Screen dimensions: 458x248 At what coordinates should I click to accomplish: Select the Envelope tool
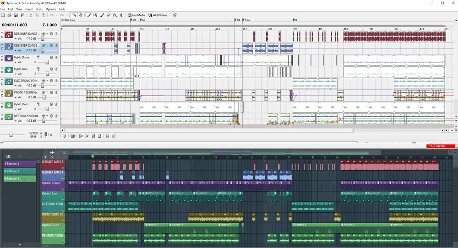pyautogui.click(x=115, y=15)
